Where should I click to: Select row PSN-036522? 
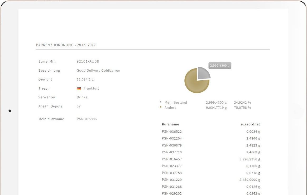(x=211, y=132)
